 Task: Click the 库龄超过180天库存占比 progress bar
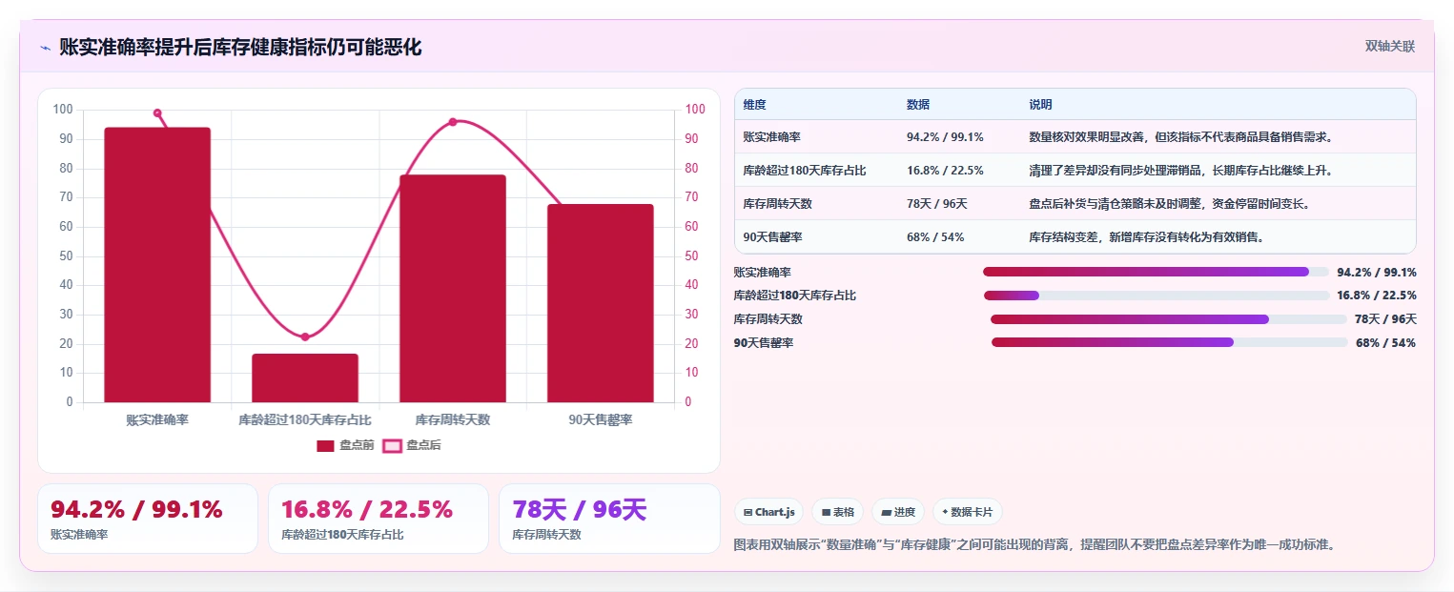click(x=1156, y=296)
